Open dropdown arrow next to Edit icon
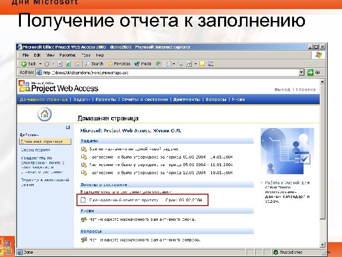Screen dimensions: 342x257 [x=196, y=64]
